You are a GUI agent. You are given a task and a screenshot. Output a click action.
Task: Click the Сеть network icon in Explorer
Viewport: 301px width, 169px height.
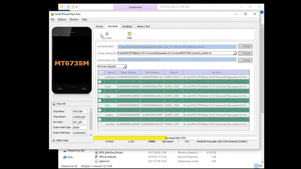[65, 157]
